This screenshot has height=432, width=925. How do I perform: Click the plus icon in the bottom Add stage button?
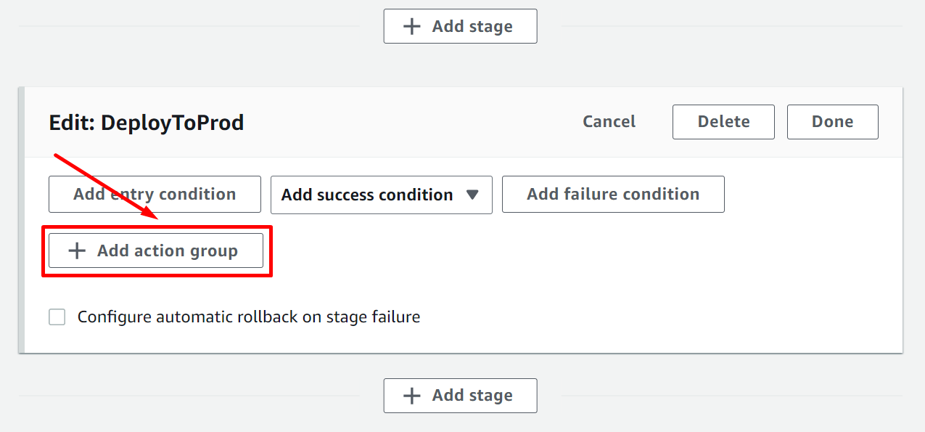[x=411, y=396]
